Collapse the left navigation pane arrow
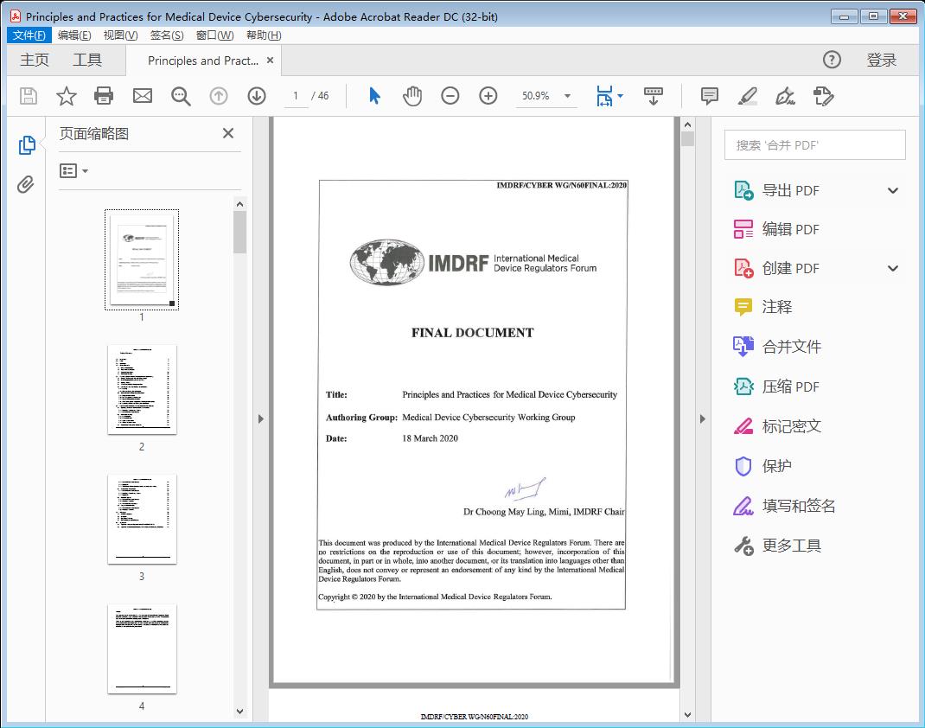This screenshot has width=925, height=728. [261, 419]
